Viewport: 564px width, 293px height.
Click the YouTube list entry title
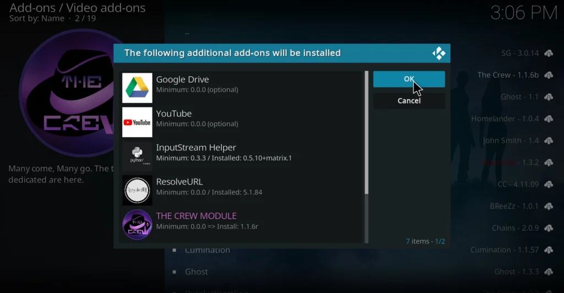pos(173,113)
